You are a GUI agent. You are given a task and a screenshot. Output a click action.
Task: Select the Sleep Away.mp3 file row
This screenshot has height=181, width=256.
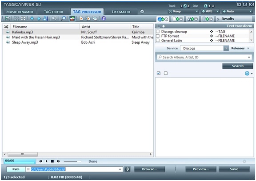click(x=78, y=42)
